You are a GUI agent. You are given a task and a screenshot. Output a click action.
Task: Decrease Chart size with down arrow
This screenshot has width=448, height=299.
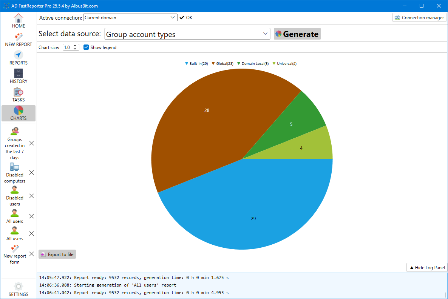75,49
